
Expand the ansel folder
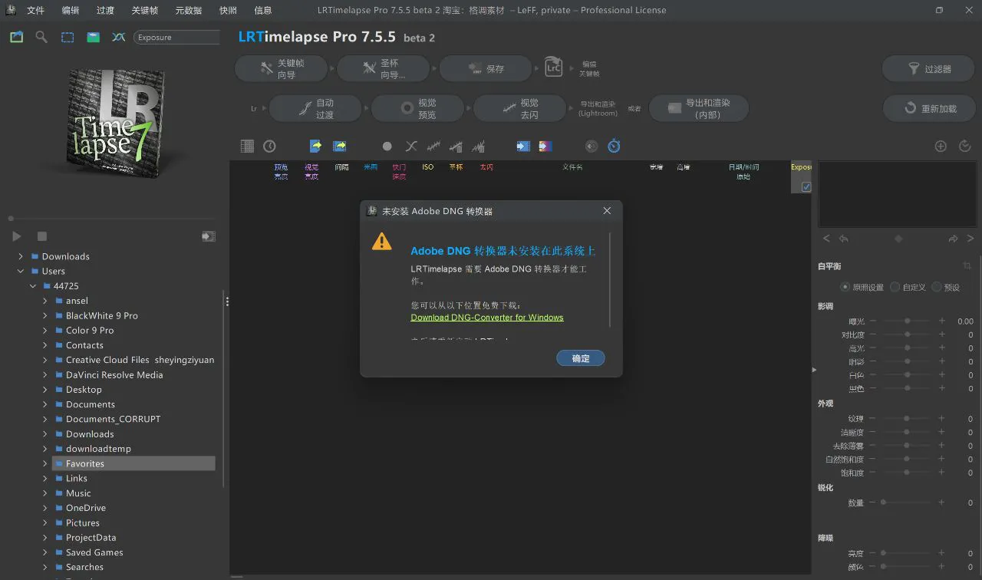coord(45,301)
